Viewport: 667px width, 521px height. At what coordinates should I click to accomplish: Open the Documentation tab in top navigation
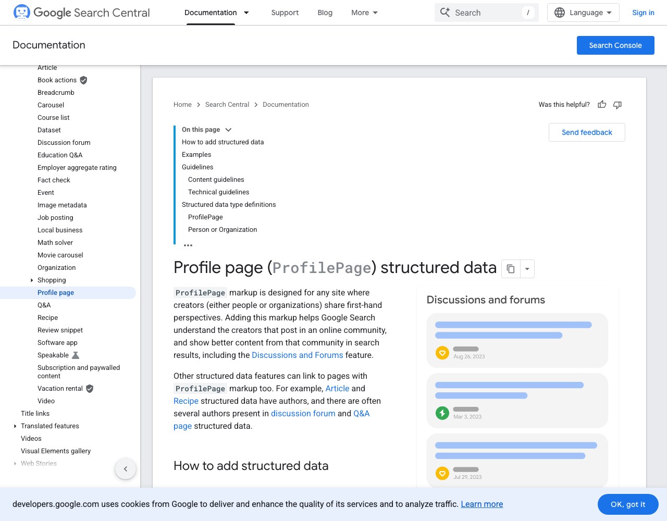tap(211, 13)
